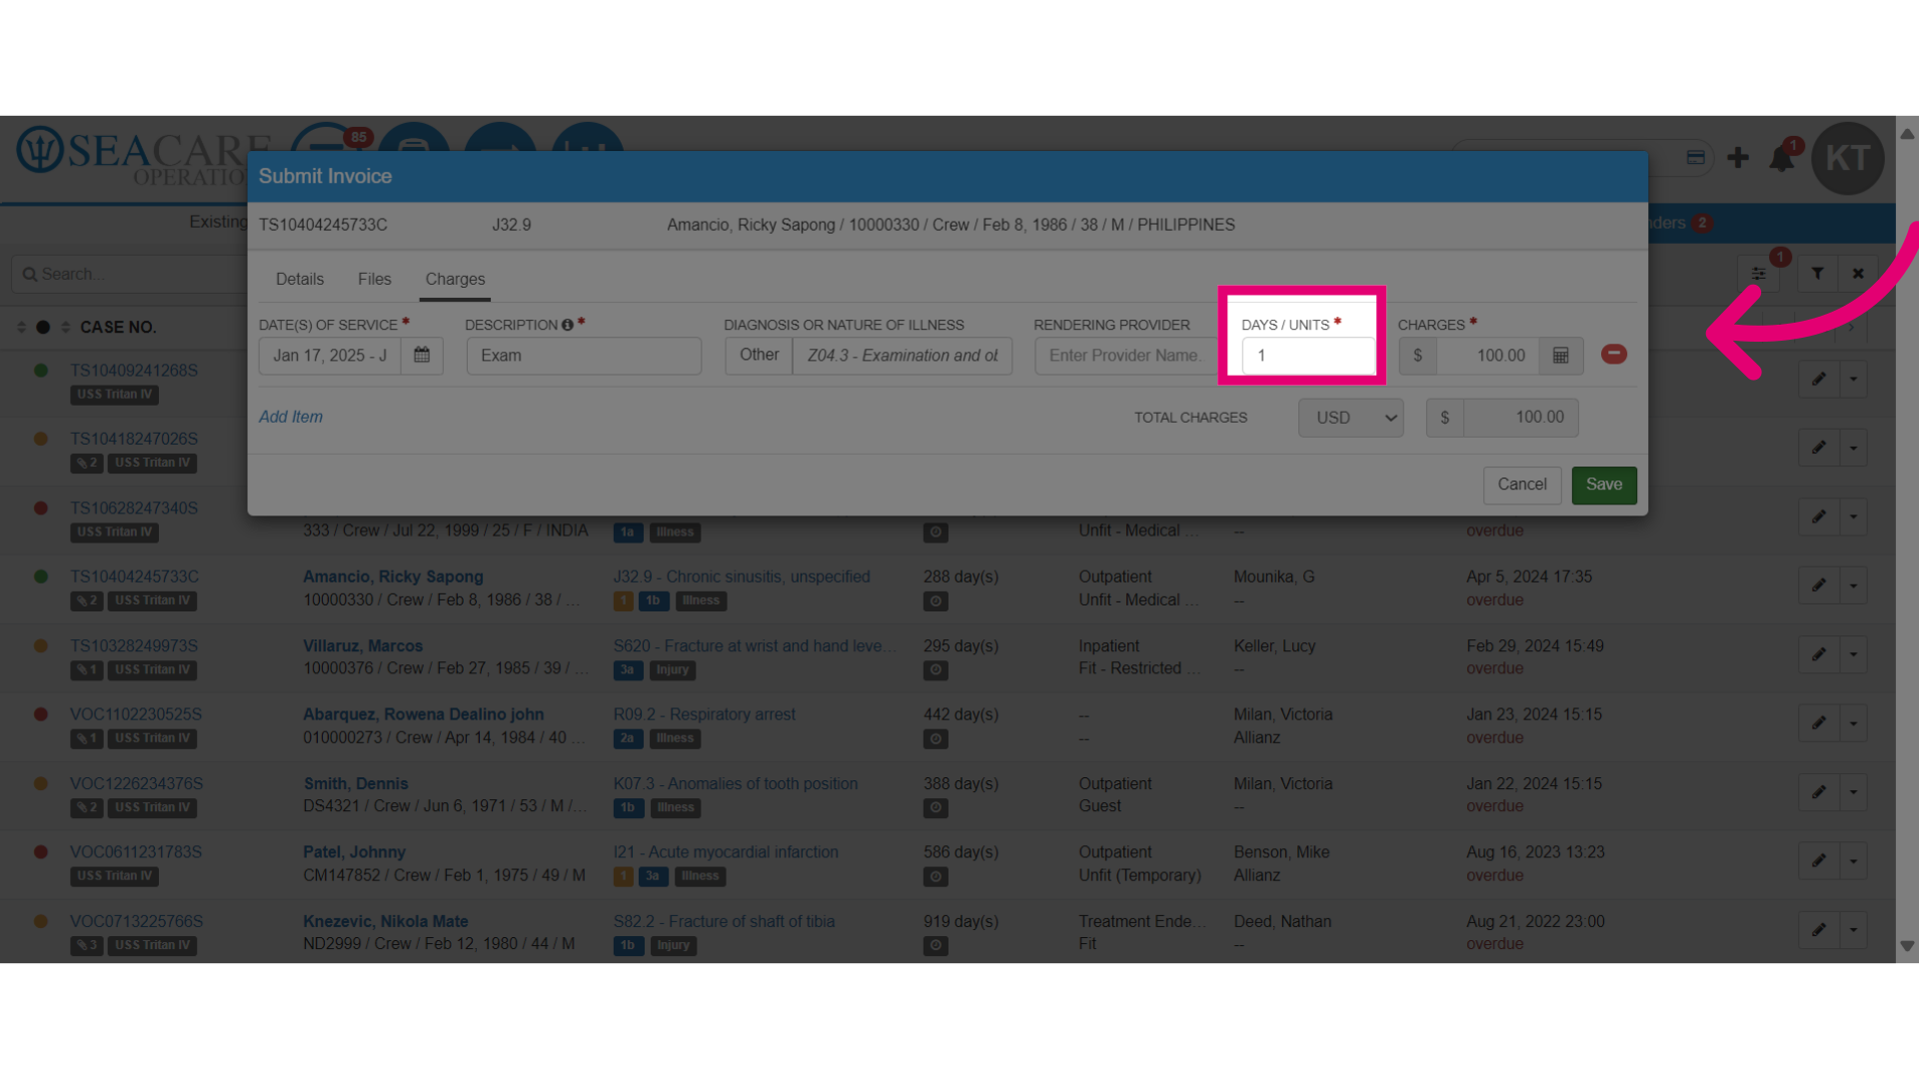1919x1079 pixels.
Task: Open patient link Smith, Dennis
Action: [356, 784]
